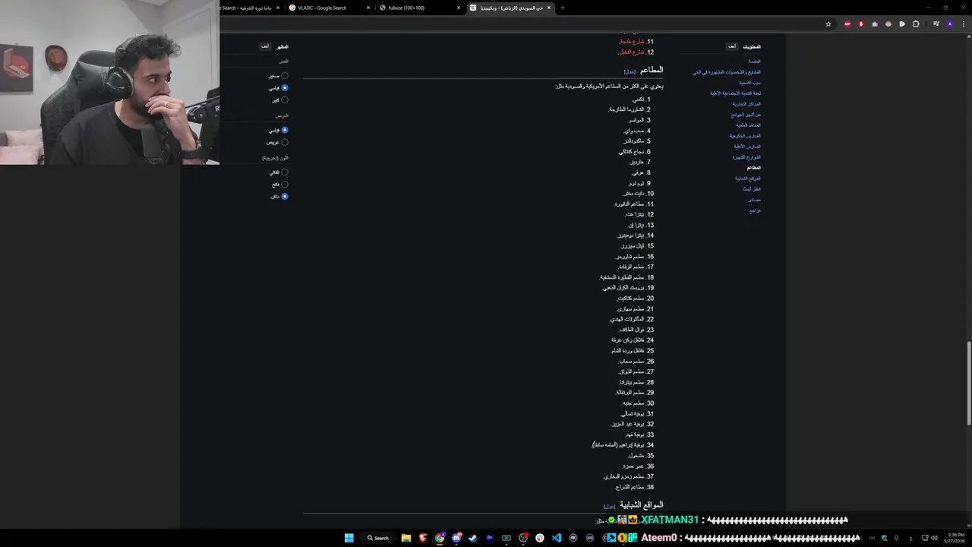Screen dimensions: 972x547
Task: Jump to الشوارع الشهيرة in contents
Action: [x=746, y=157]
